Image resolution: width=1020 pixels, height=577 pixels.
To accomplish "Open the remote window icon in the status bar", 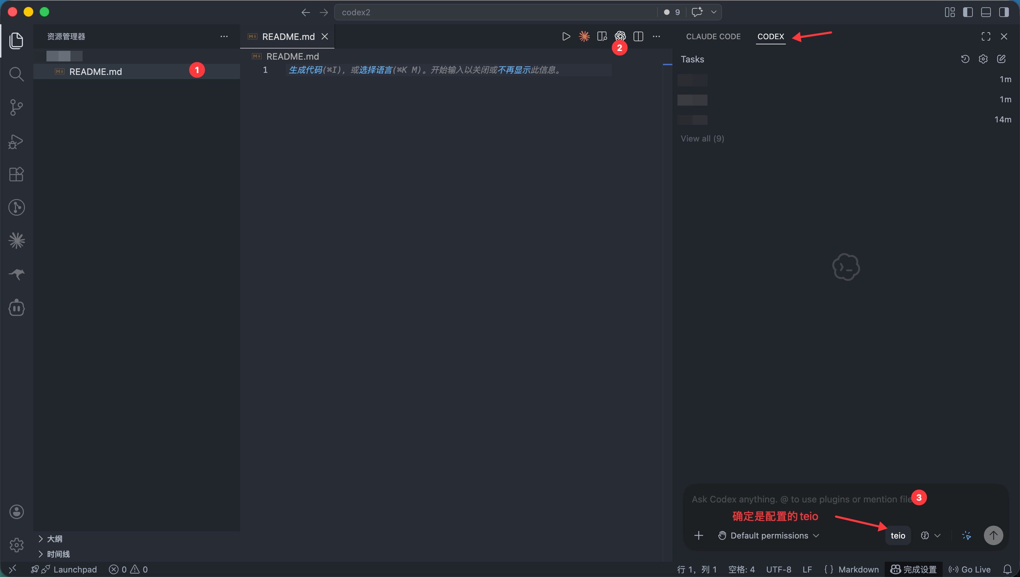I will coord(12,569).
